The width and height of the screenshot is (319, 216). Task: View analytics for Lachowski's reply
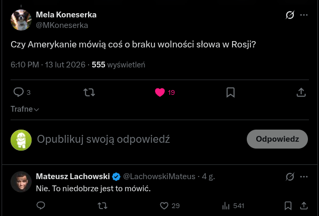(x=226, y=205)
